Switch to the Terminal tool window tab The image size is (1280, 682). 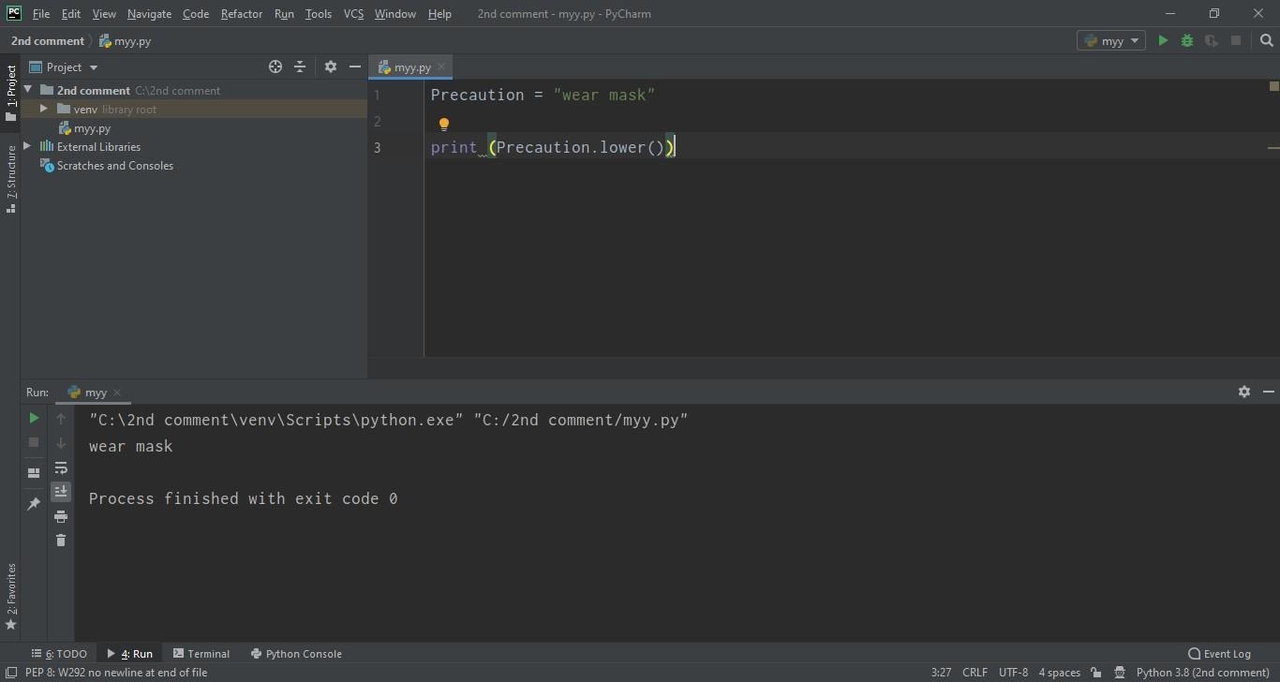coord(201,654)
